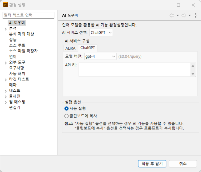Expand the 타깃 테스트 tree node
The width and height of the screenshot is (201, 172).
pos(6,80)
